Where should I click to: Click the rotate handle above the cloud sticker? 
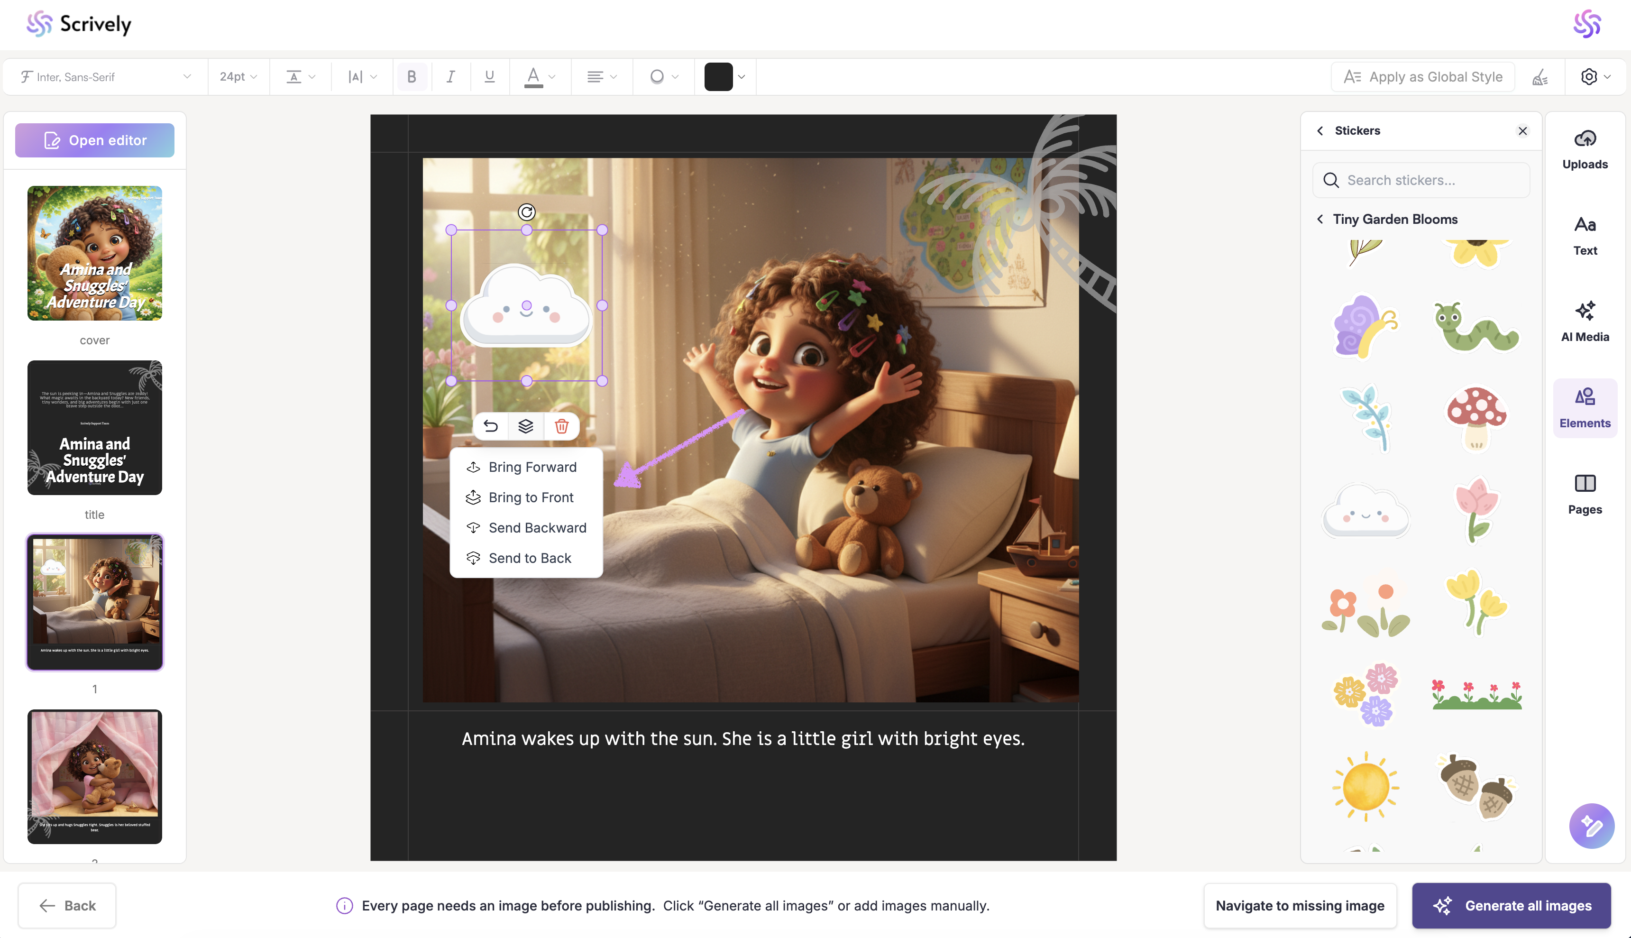[x=526, y=212]
